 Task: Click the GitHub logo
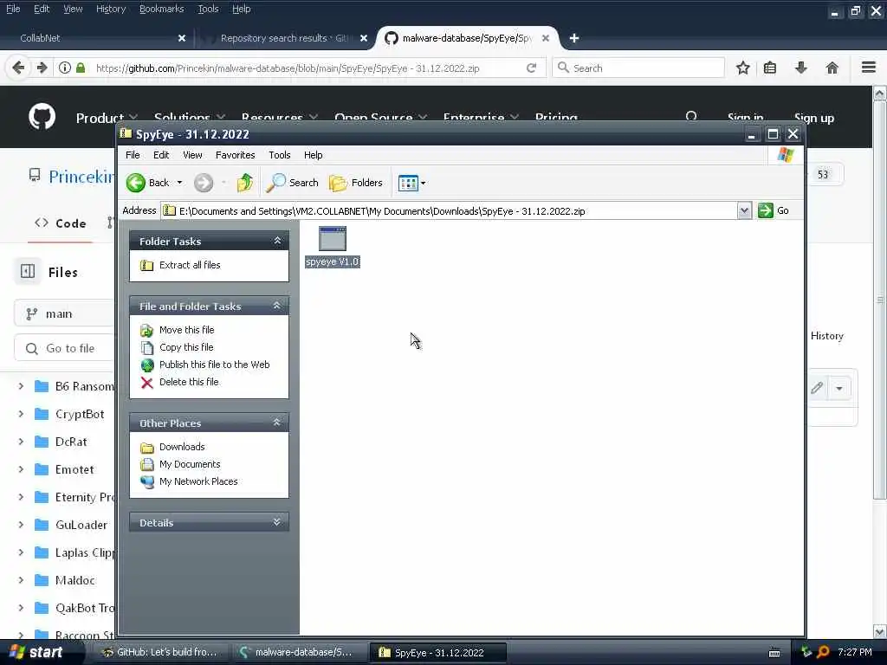click(42, 117)
